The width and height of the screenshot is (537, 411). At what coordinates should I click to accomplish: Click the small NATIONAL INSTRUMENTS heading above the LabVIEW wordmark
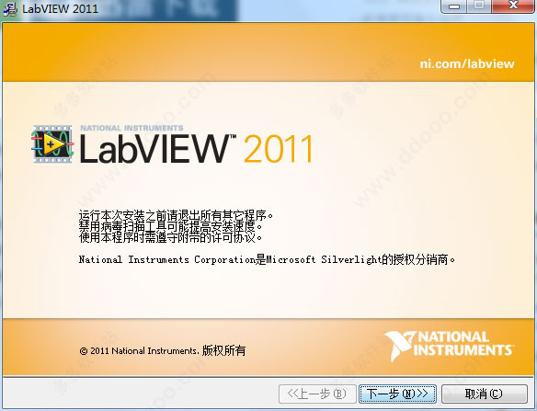tap(131, 128)
